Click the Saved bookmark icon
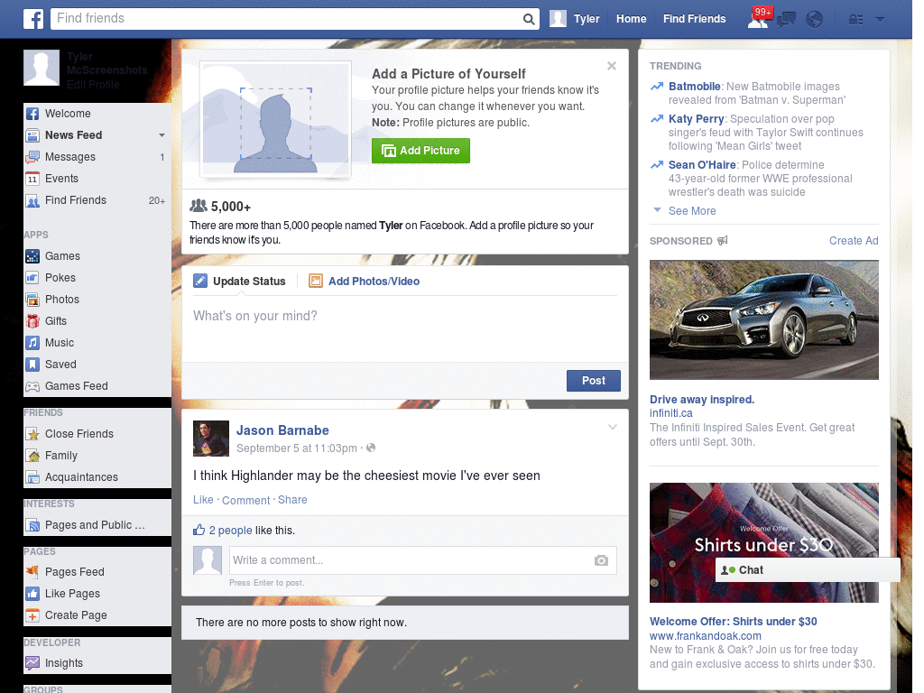This screenshot has width=924, height=693. point(32,365)
